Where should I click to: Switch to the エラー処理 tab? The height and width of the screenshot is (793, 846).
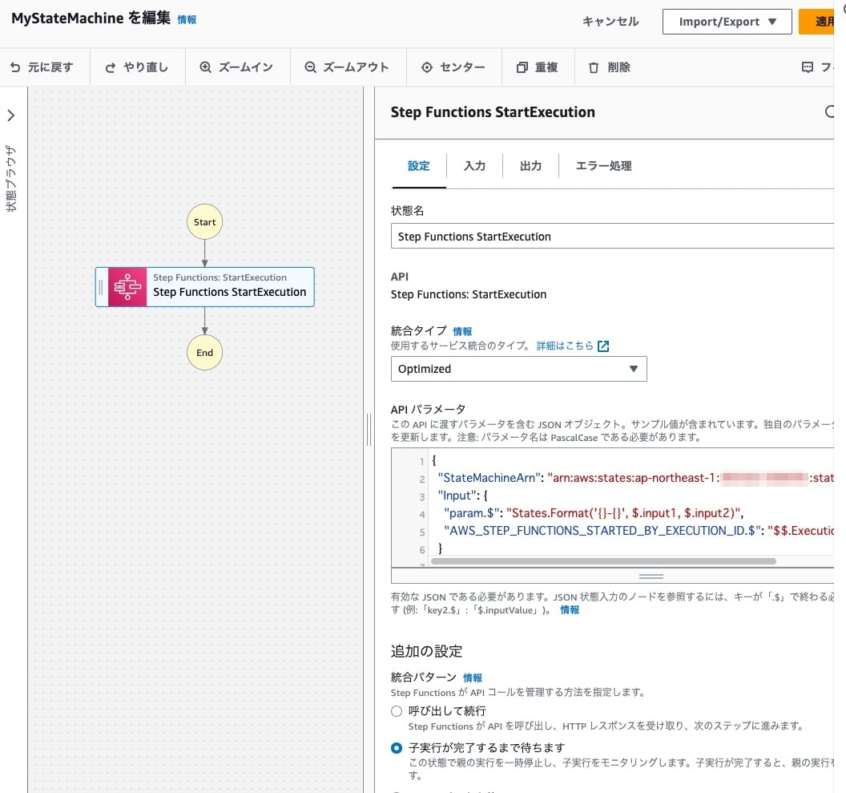(604, 166)
